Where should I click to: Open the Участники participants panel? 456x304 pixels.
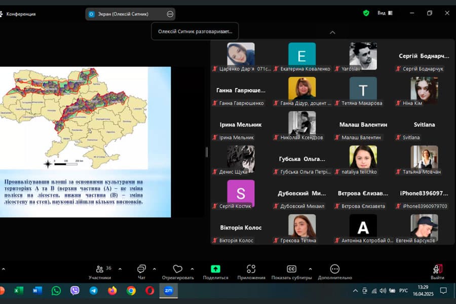tap(100, 270)
